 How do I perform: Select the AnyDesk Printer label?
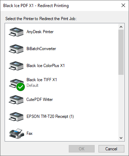[x=40, y=32]
